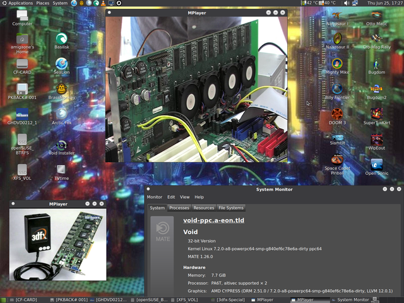
Task: Open window menu dot on small MPlayer titlebar
Action: (13, 203)
